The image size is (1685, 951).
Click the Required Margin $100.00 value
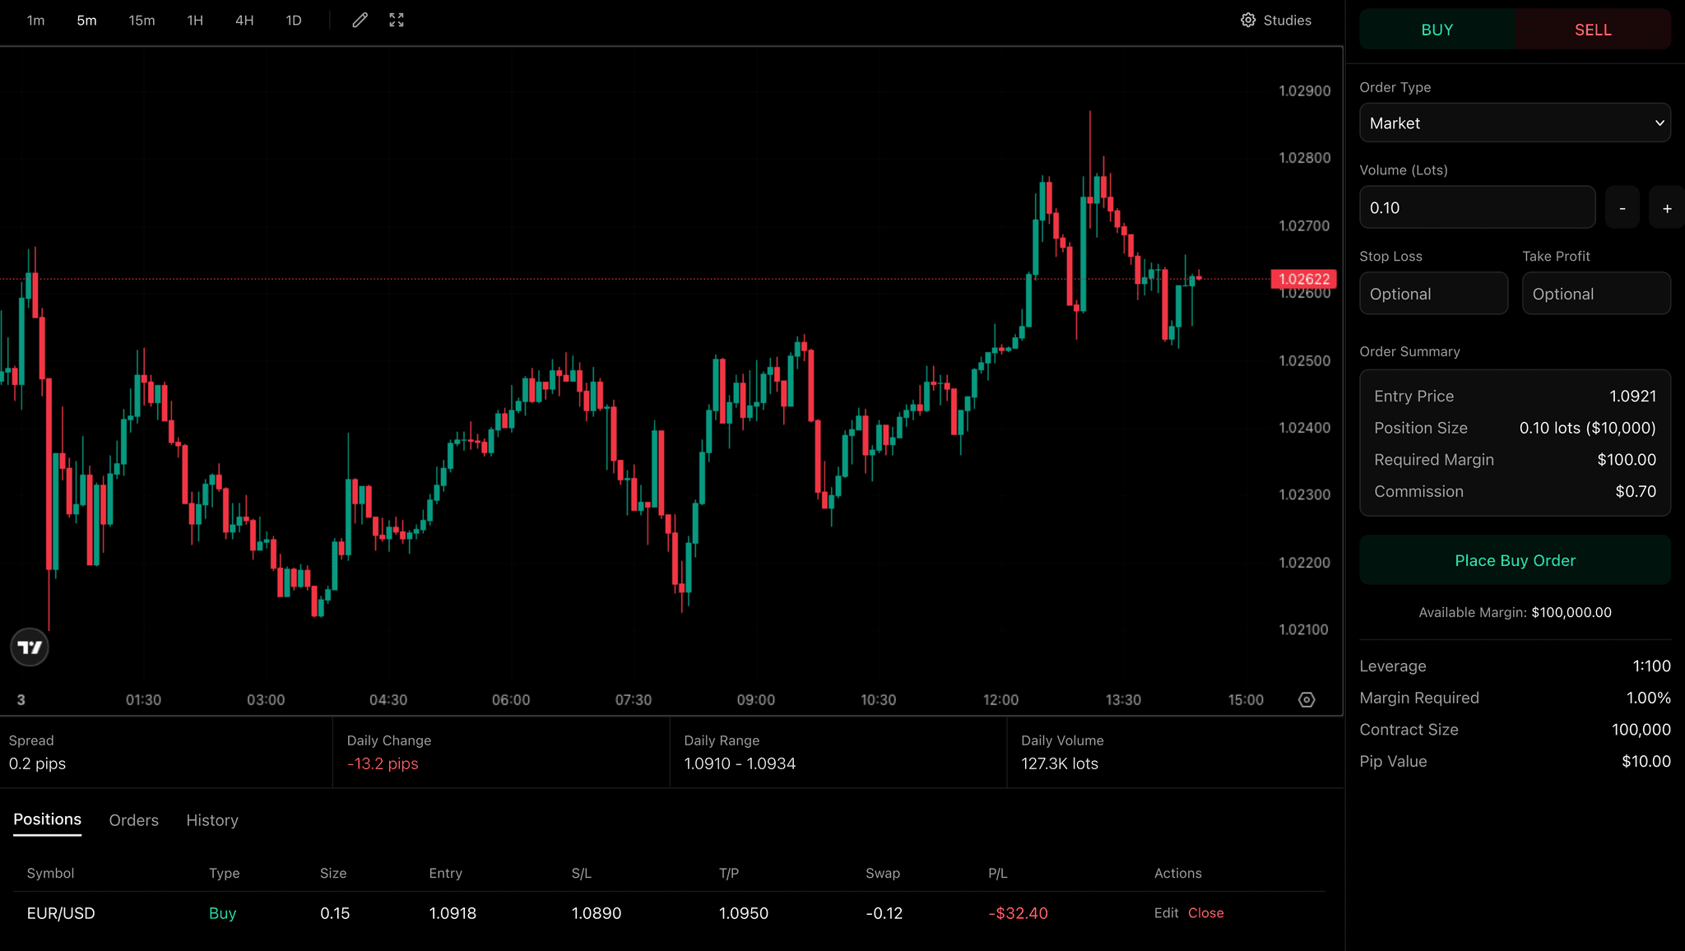click(1627, 460)
